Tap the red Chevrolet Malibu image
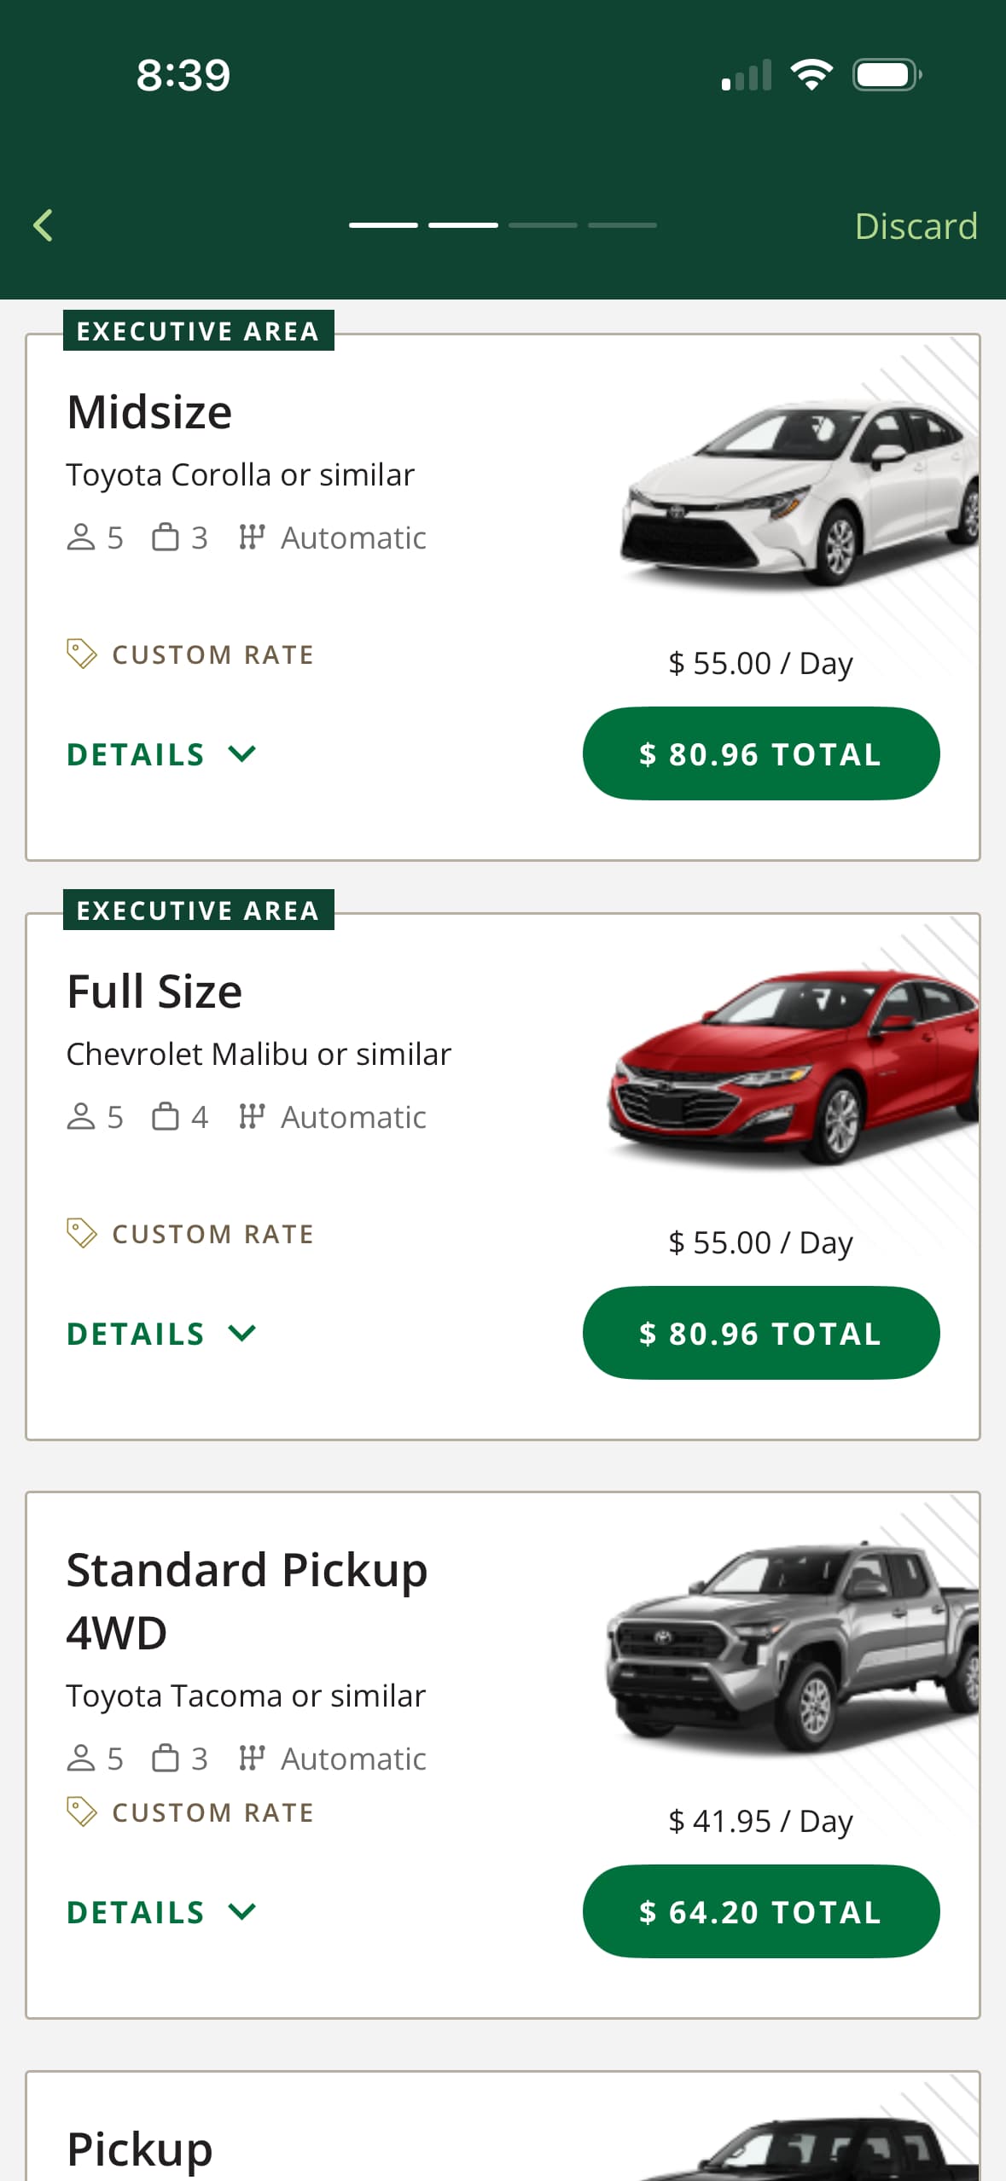Viewport: 1006px width, 2181px height. pos(794,1067)
